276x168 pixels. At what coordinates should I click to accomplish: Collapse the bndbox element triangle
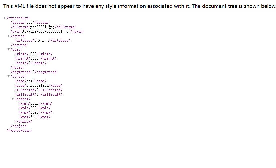pyautogui.click(x=13, y=99)
